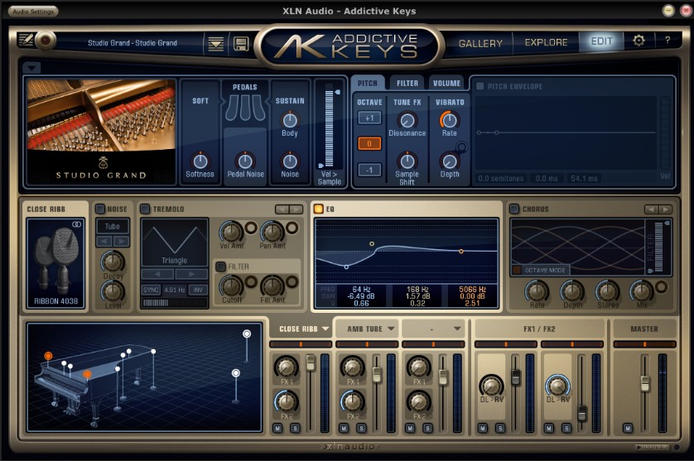Move Tremolo effect slot left
The width and height of the screenshot is (694, 461).
(x=282, y=209)
